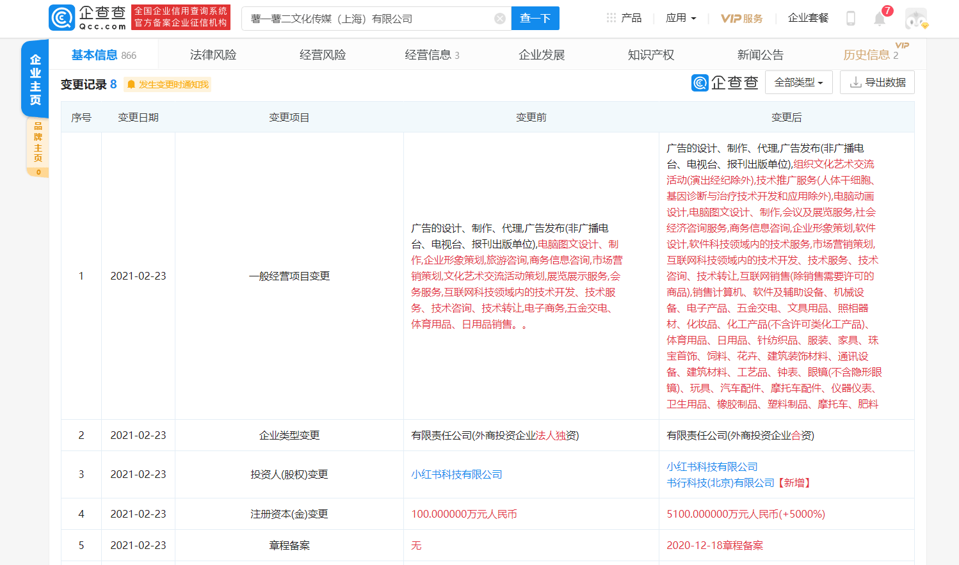Open 小红书科技有限公司 link in 变更前 column
This screenshot has width=959, height=565.
pos(456,475)
